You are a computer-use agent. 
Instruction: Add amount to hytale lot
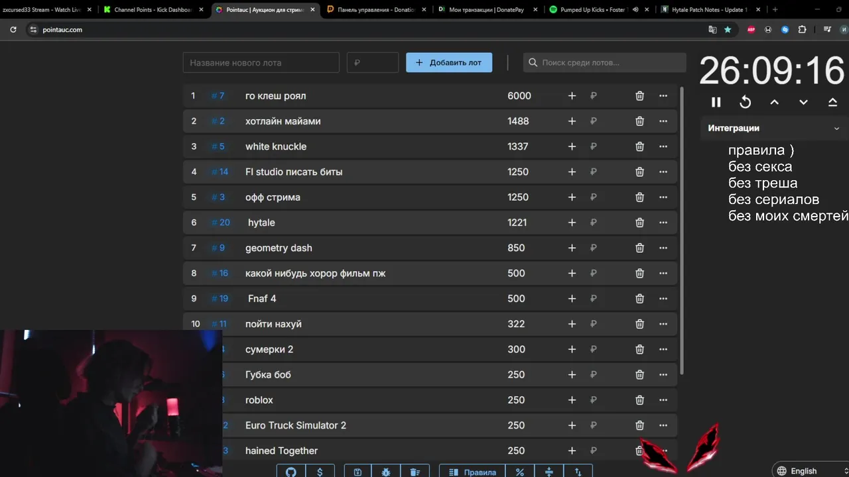click(x=572, y=223)
